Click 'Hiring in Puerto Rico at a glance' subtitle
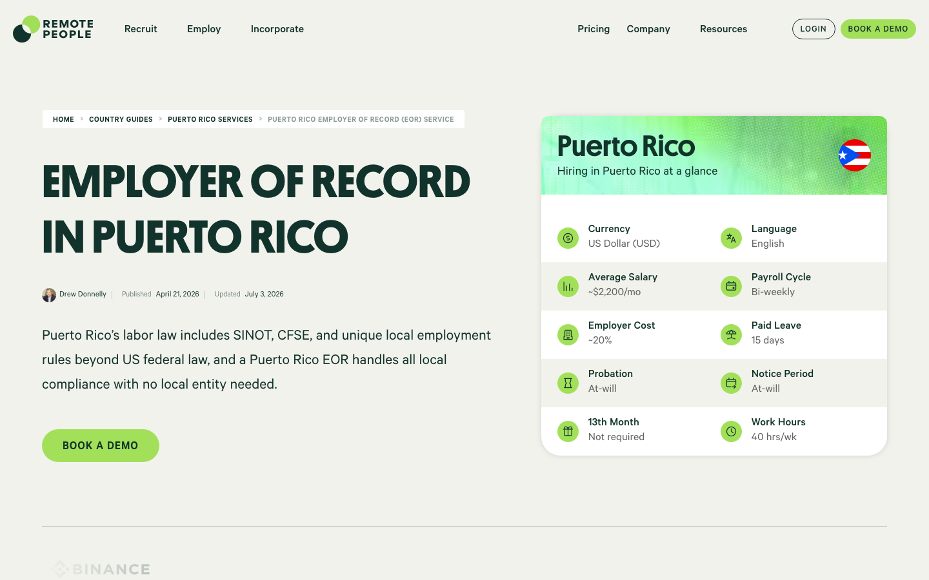 [x=637, y=171]
